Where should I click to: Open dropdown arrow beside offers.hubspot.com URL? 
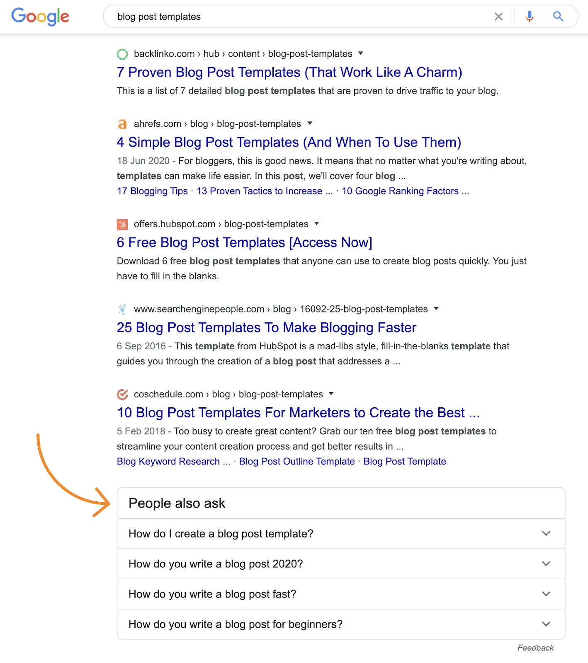[x=317, y=224]
